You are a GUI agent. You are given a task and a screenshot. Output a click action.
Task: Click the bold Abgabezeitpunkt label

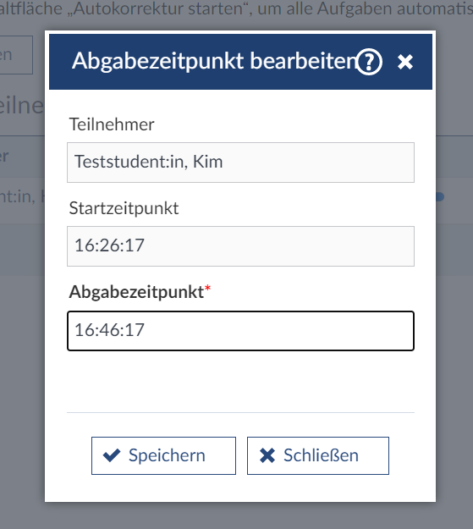(x=136, y=292)
